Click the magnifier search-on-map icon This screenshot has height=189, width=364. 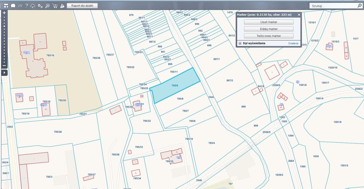(47, 6)
